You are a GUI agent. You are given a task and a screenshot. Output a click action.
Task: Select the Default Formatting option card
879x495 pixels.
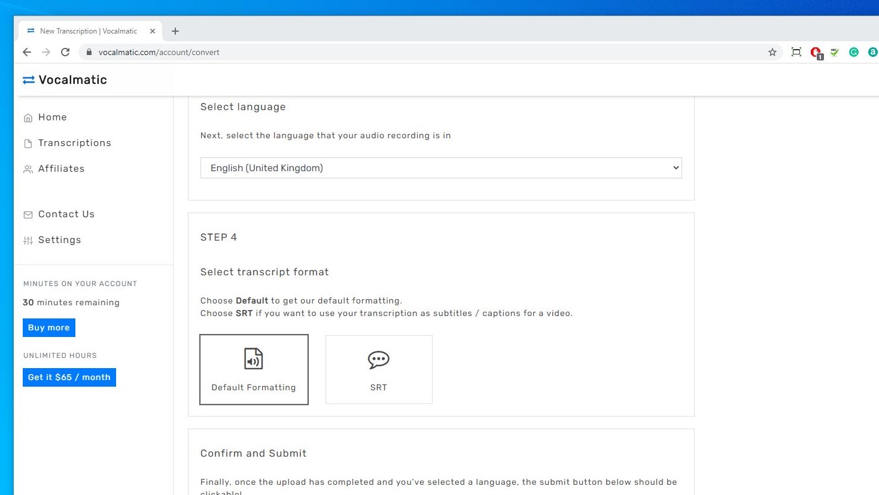click(x=254, y=369)
